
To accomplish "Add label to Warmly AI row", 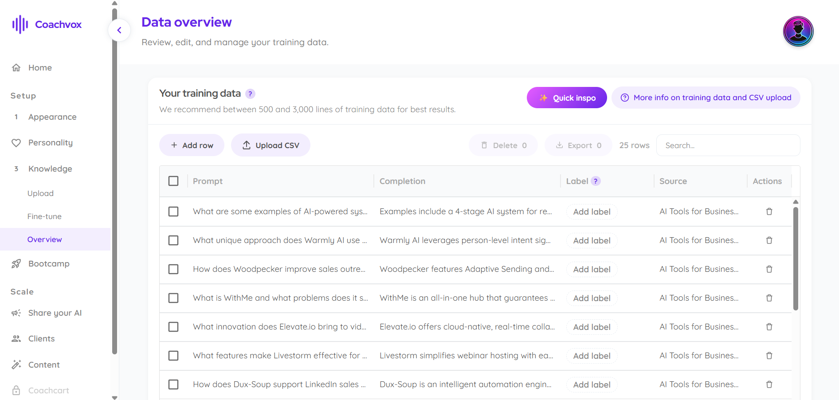I will pos(592,240).
